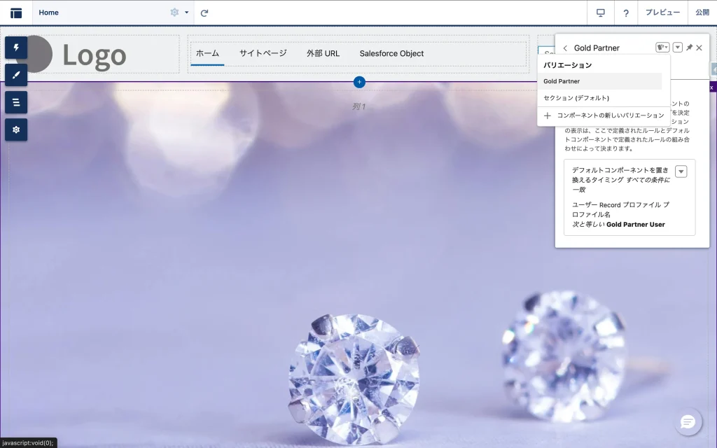Click the chat bubble icon
717x448 pixels.
(688, 421)
